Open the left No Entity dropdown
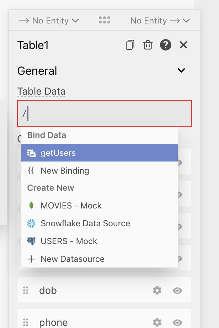219x328 pixels. tap(49, 21)
